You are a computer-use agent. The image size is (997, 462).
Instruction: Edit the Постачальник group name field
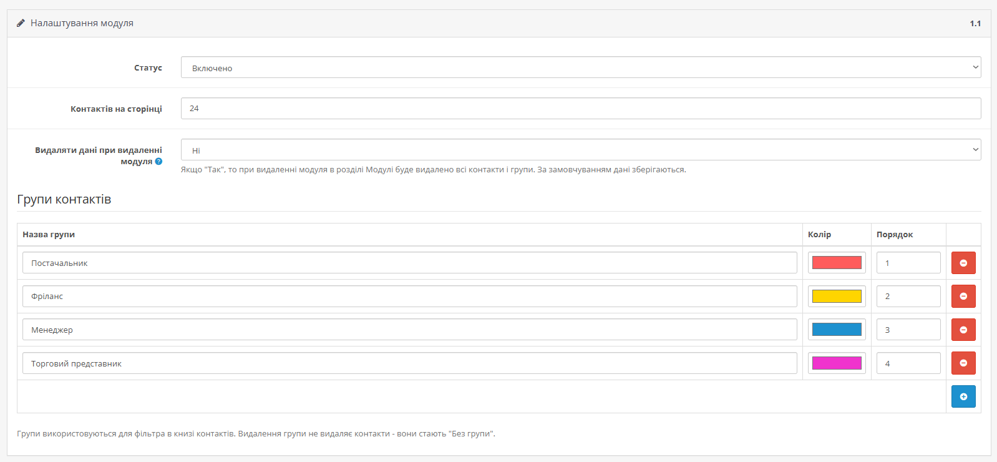click(x=410, y=263)
